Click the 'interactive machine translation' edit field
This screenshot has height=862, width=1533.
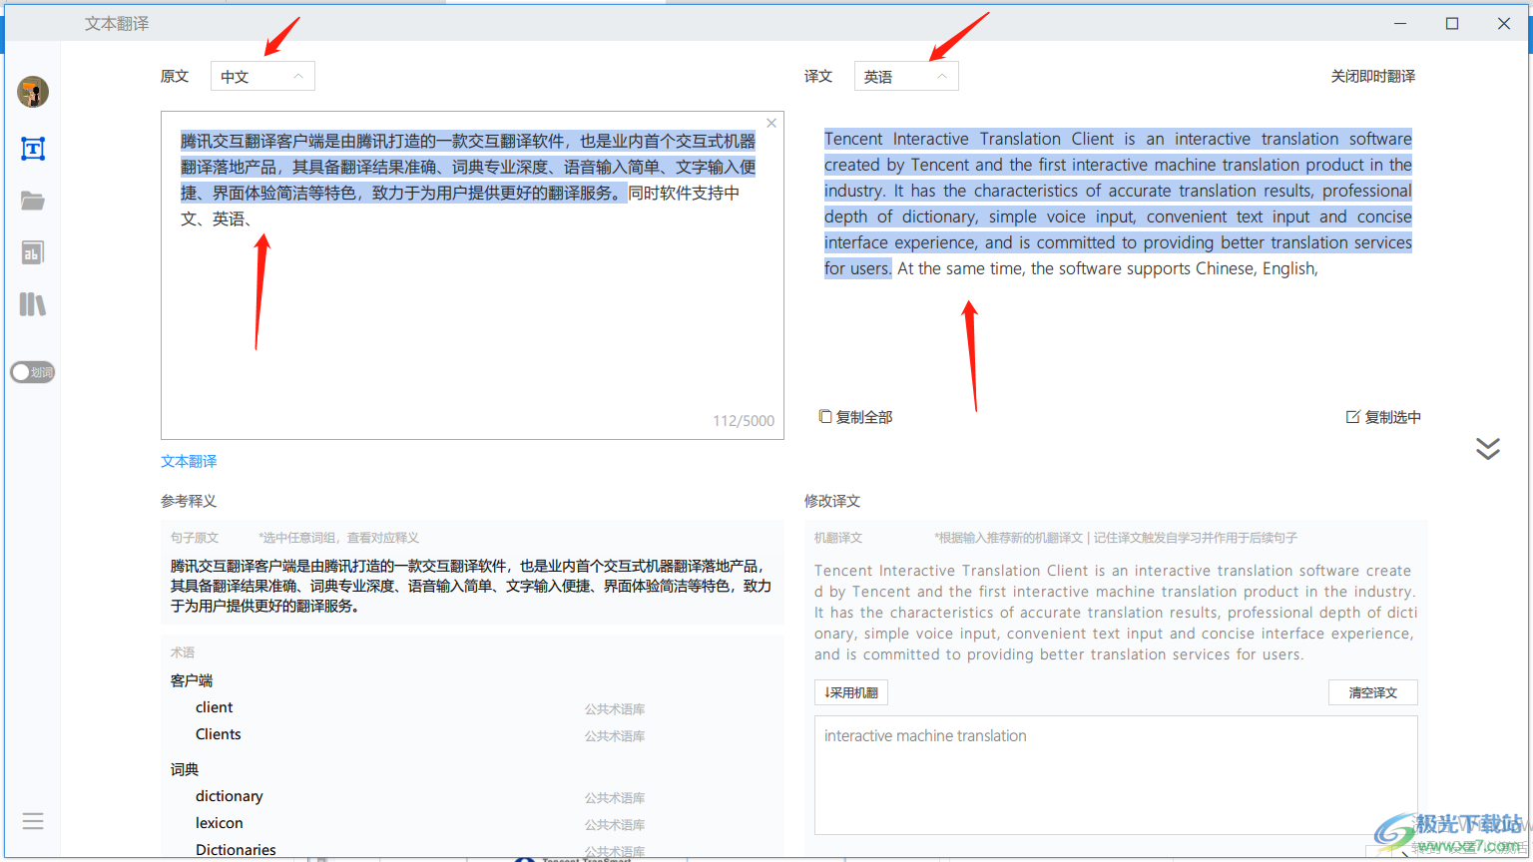point(1116,774)
